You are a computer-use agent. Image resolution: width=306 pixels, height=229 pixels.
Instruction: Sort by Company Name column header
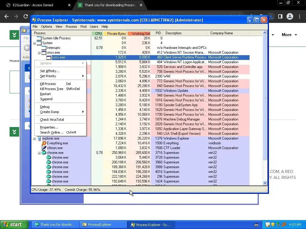[x=228, y=33]
